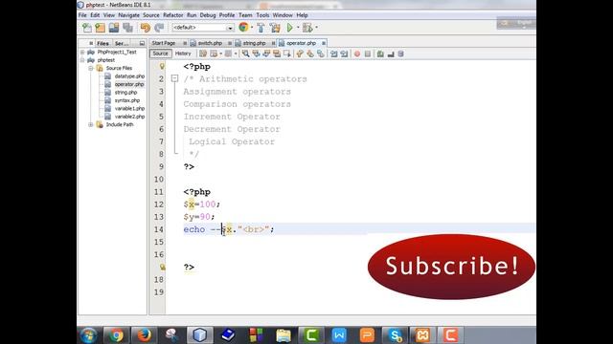Expand the Include Path node
Screen dimensions: 613x344
pyautogui.click(x=91, y=124)
